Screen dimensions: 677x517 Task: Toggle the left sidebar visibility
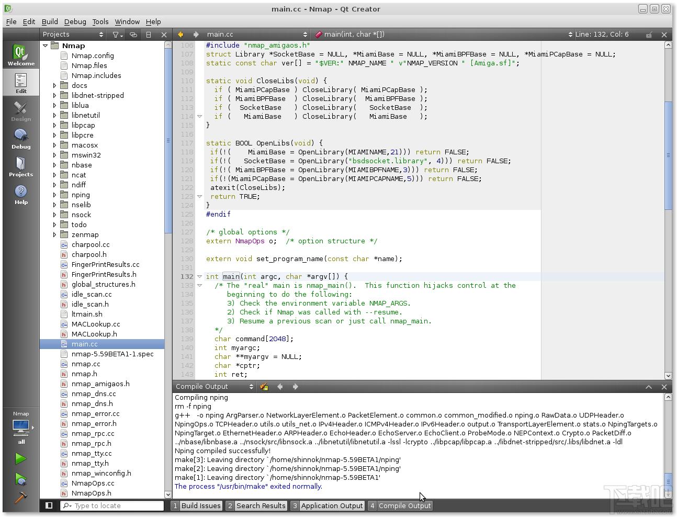(49, 505)
